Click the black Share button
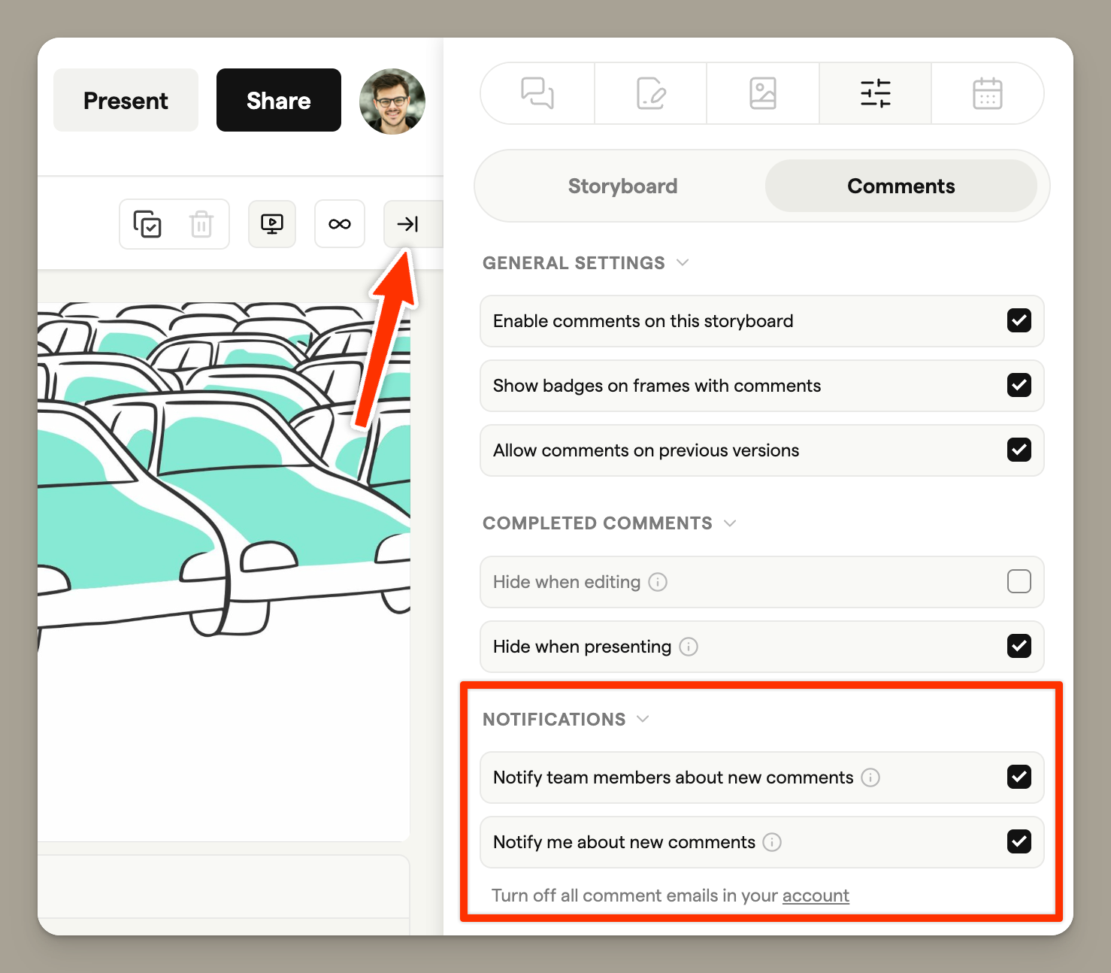1111x973 pixels. pos(279,100)
